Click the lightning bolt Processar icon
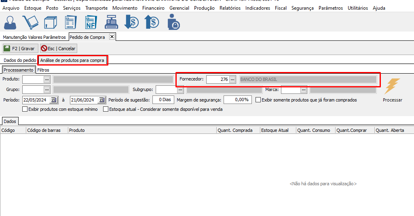Image resolution: width=414 pixels, height=216 pixels. click(x=392, y=86)
